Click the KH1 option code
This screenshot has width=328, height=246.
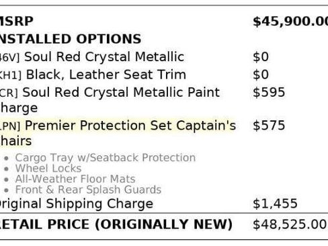coord(11,75)
